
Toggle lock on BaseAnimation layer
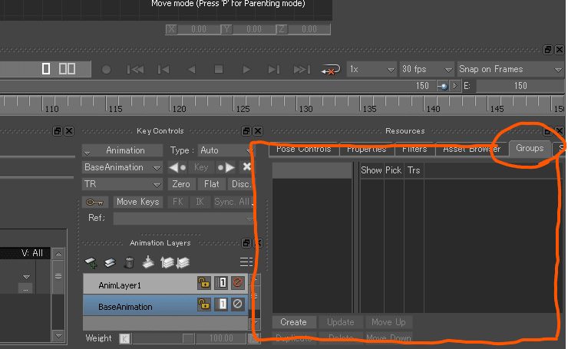point(204,304)
